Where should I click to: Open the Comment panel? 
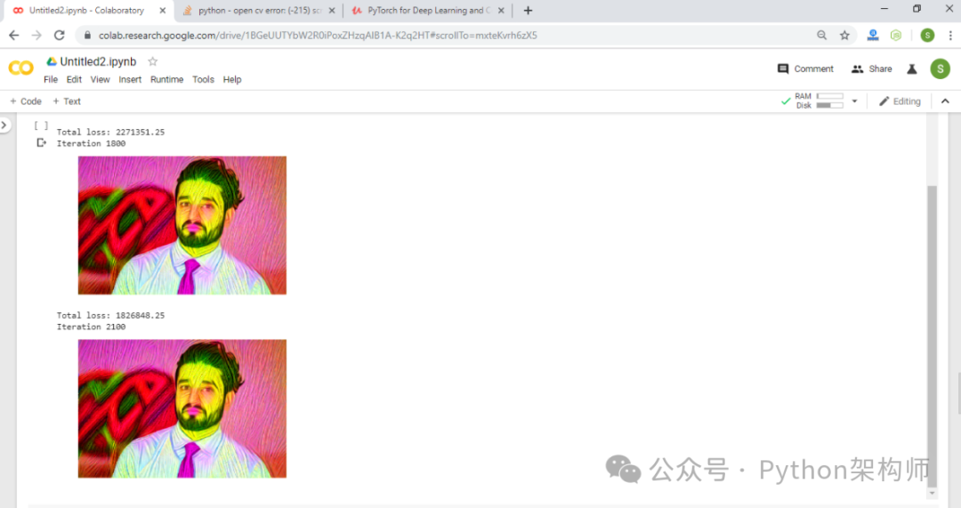(805, 69)
